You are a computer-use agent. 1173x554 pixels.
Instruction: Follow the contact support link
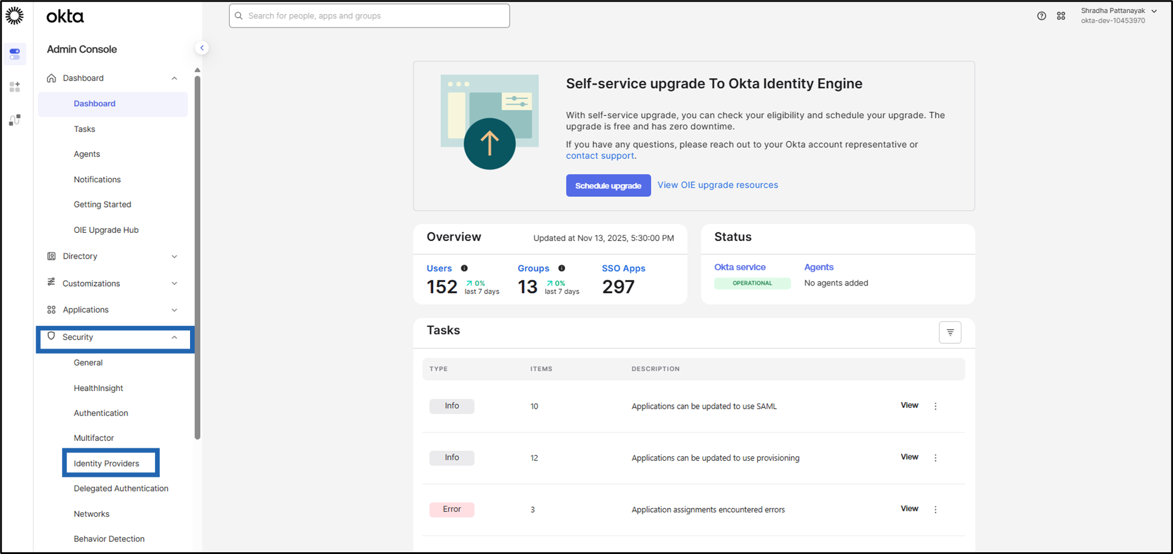tap(600, 156)
